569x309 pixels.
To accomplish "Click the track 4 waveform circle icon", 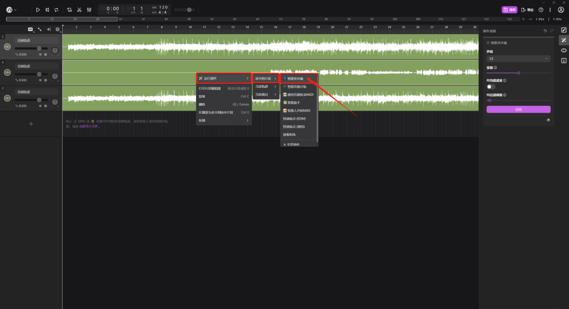I will coord(7,73).
